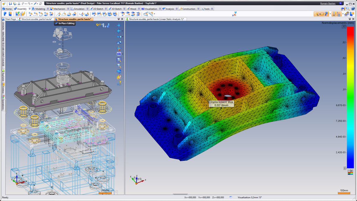Click the filter icon with red cross

click(x=235, y=14)
